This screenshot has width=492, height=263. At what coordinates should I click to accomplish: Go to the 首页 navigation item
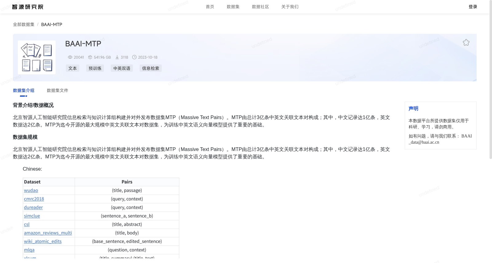[x=210, y=7]
